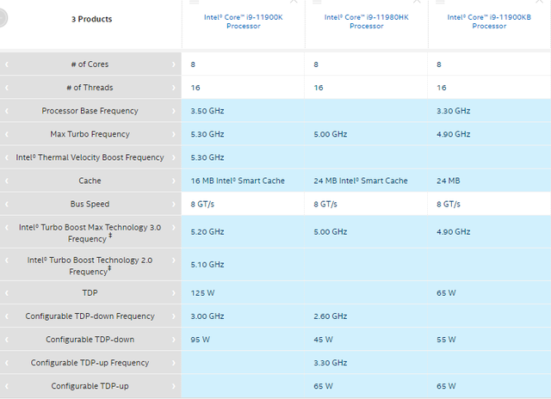The height and width of the screenshot is (399, 551).
Task: Click right chevron on Turbo Boost Max 3.0 row
Action: click(x=174, y=227)
